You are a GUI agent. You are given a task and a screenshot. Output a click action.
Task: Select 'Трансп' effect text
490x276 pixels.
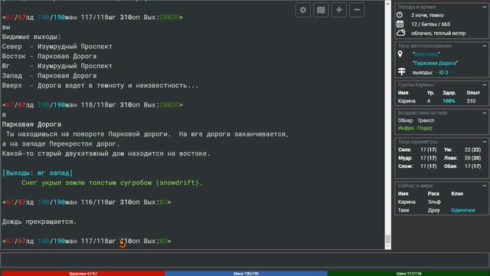tap(426, 120)
